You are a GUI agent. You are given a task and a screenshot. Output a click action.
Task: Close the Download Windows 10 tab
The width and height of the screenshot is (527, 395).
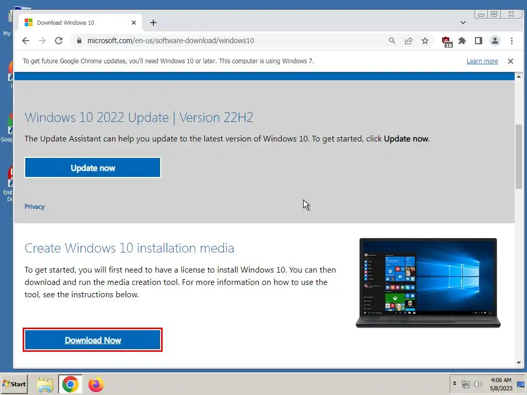tap(134, 23)
